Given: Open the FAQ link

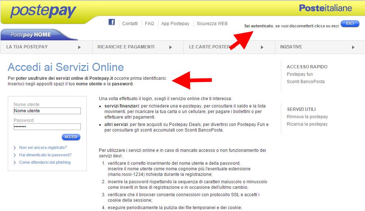Looking at the screenshot, I should click(149, 24).
